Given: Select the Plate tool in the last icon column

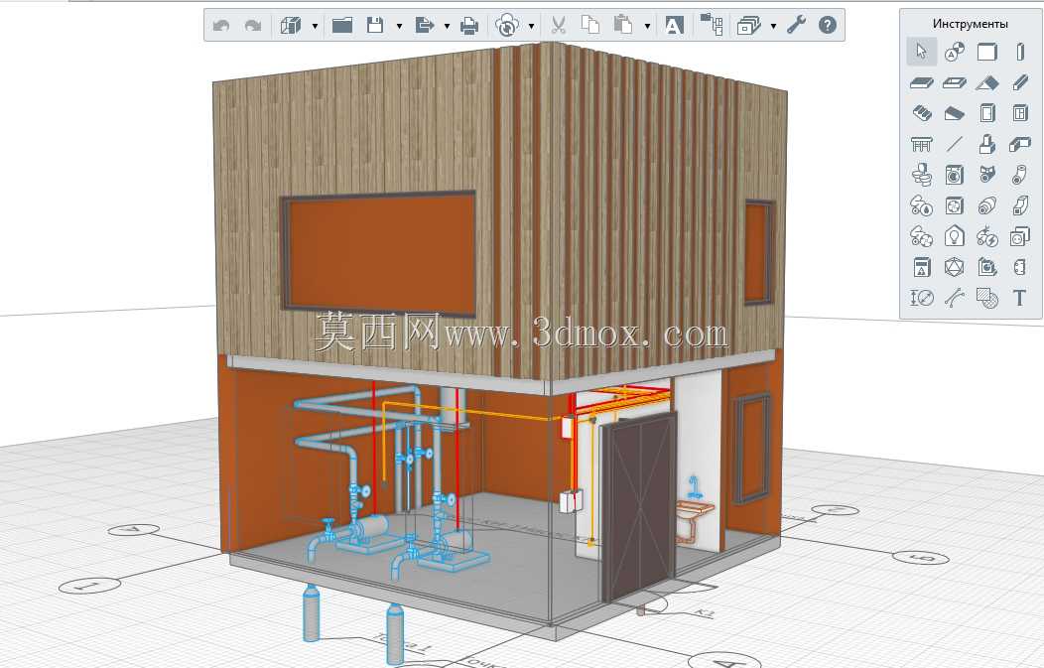Looking at the screenshot, I should pos(1020,267).
